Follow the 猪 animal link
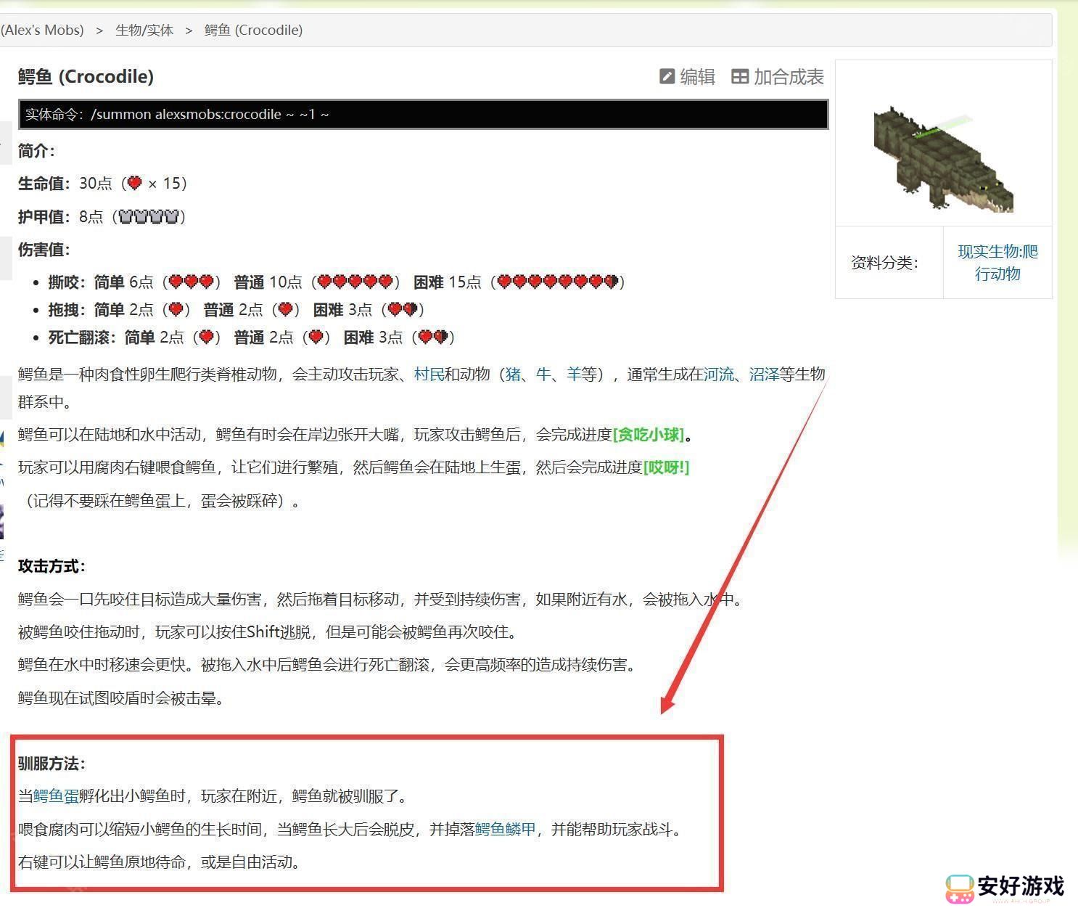1078x908 pixels. (513, 375)
